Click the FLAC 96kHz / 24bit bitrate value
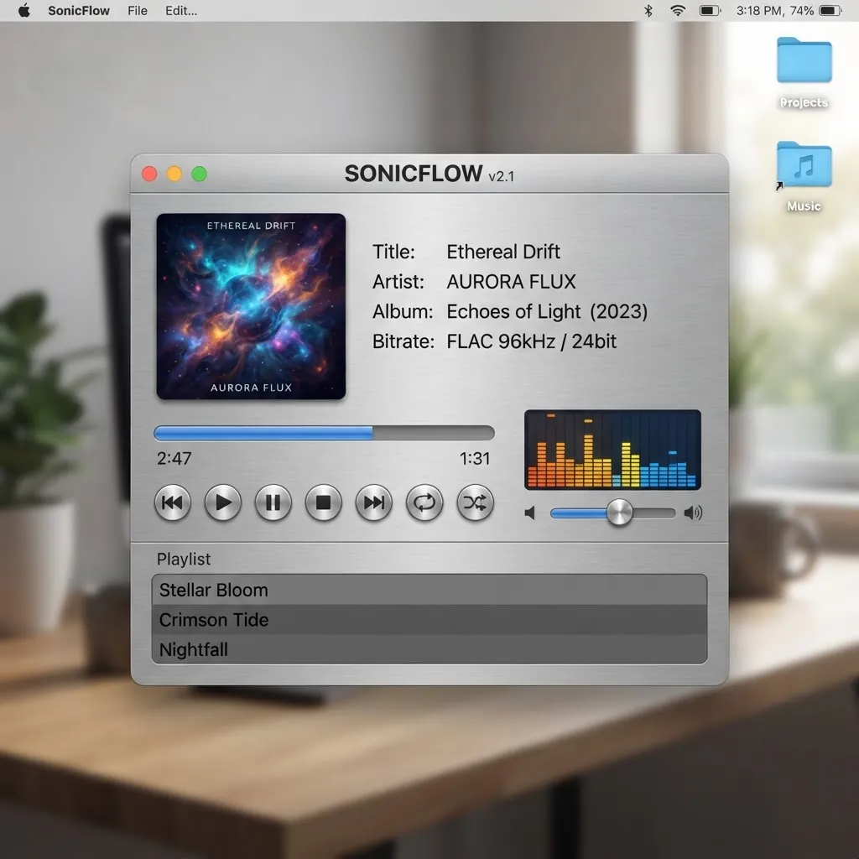859x859 pixels. pos(531,341)
